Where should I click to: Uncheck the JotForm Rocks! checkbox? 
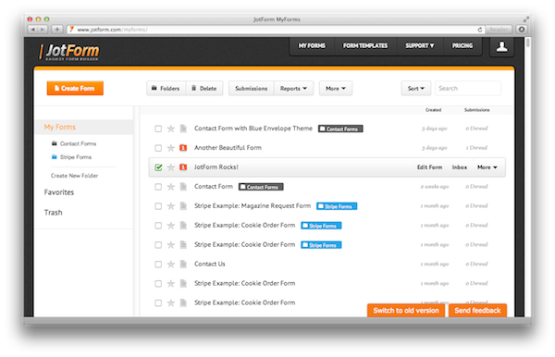click(158, 167)
